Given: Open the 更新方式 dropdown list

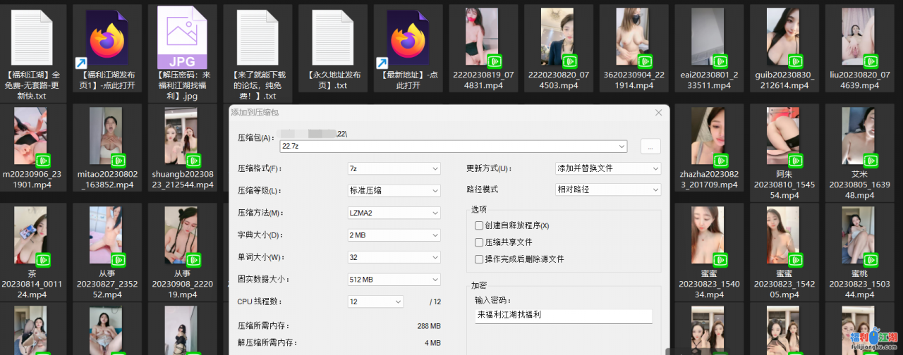Looking at the screenshot, I should pyautogui.click(x=608, y=169).
